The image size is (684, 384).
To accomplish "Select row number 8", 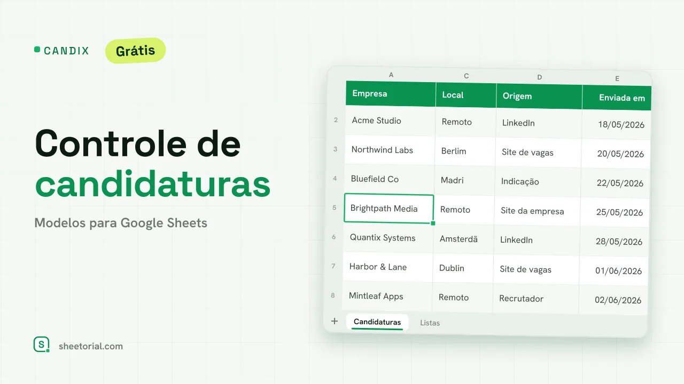I will point(333,295).
